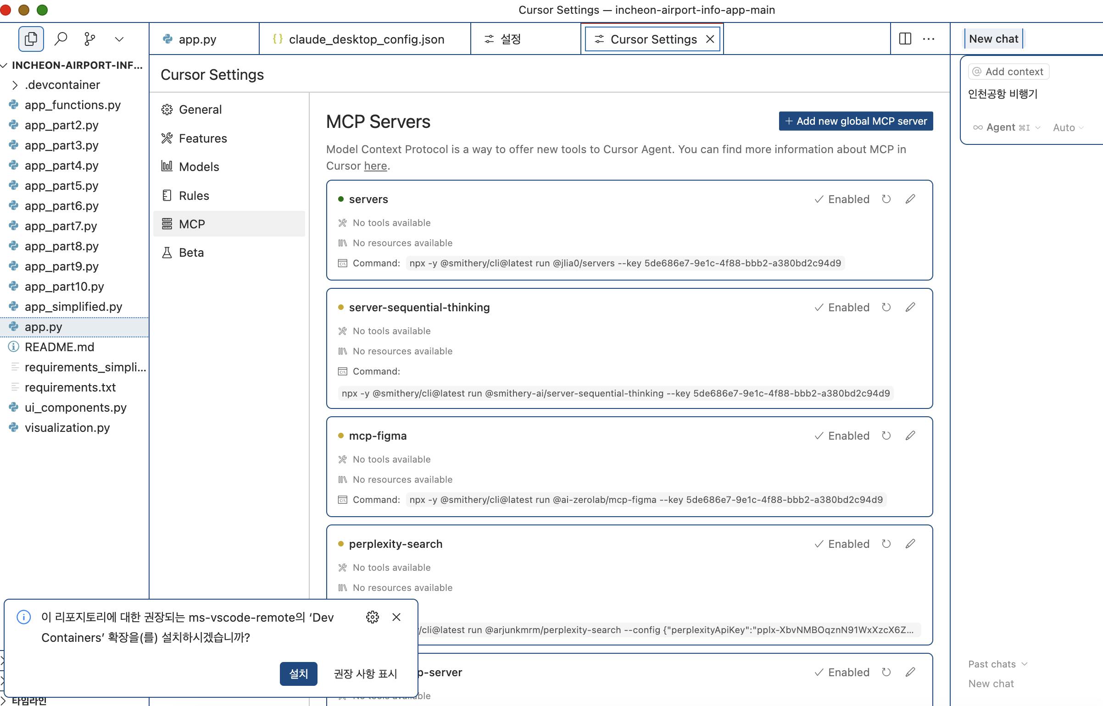Click the split editor layout icon

coord(905,39)
